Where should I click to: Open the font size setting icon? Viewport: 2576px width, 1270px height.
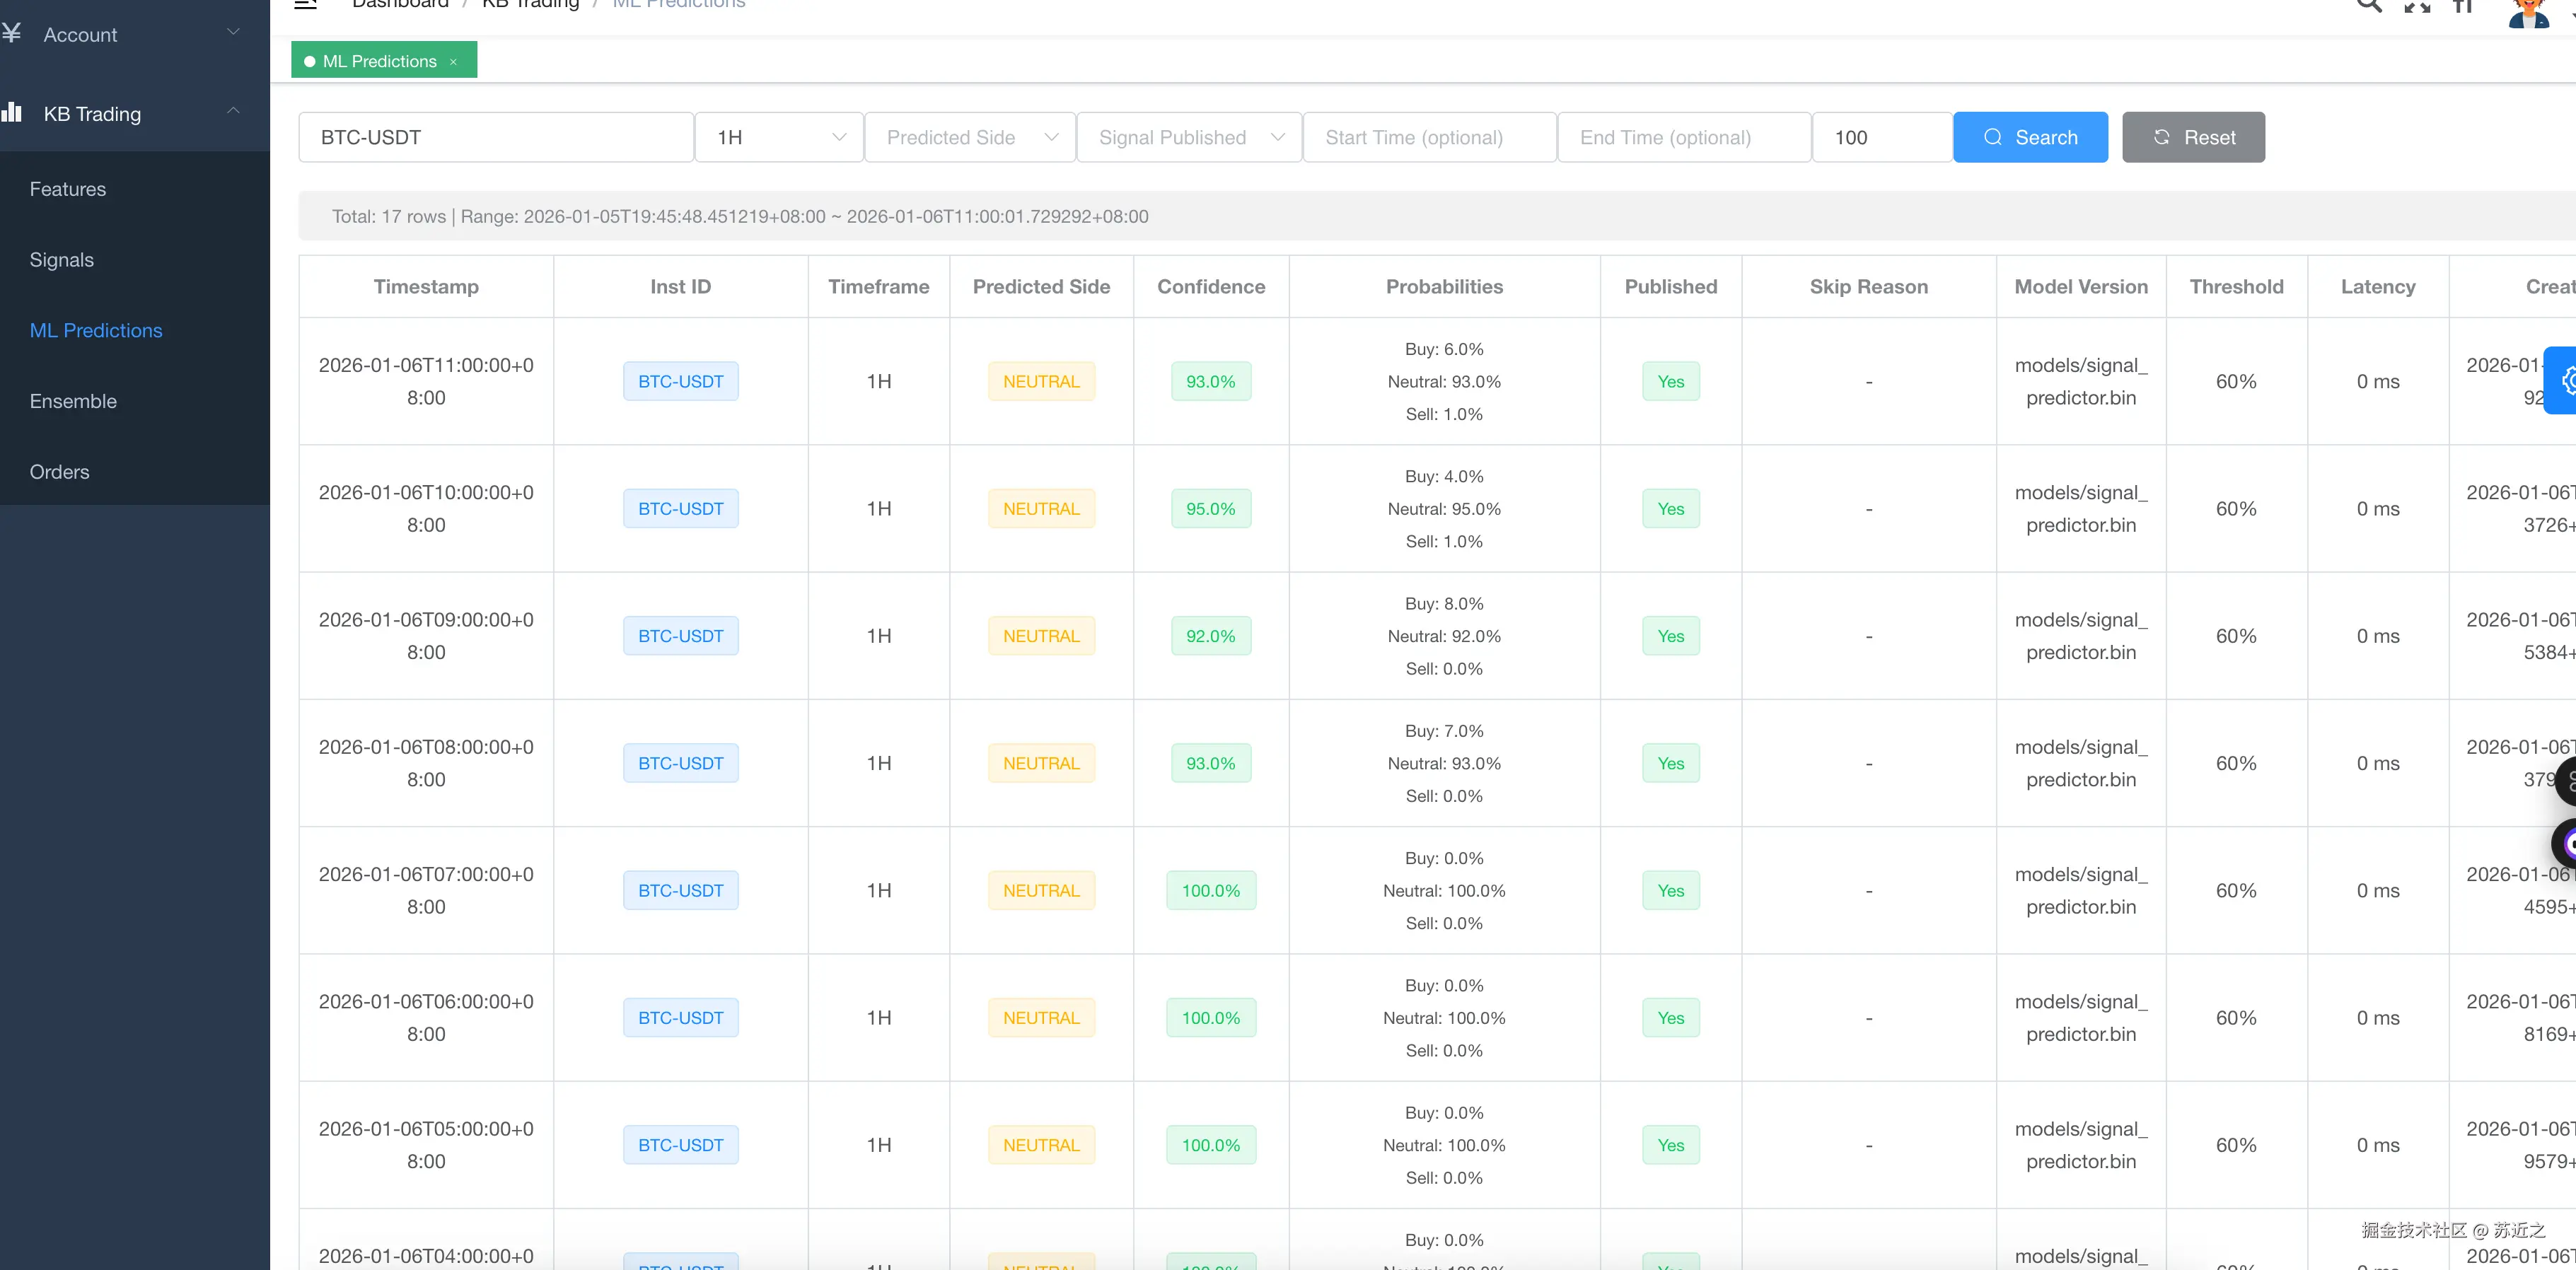2463,6
